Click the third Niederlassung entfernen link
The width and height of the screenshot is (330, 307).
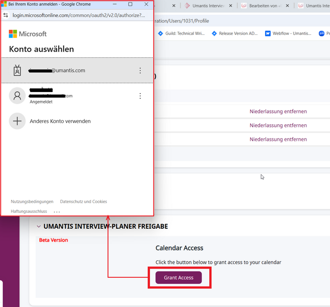click(x=278, y=139)
